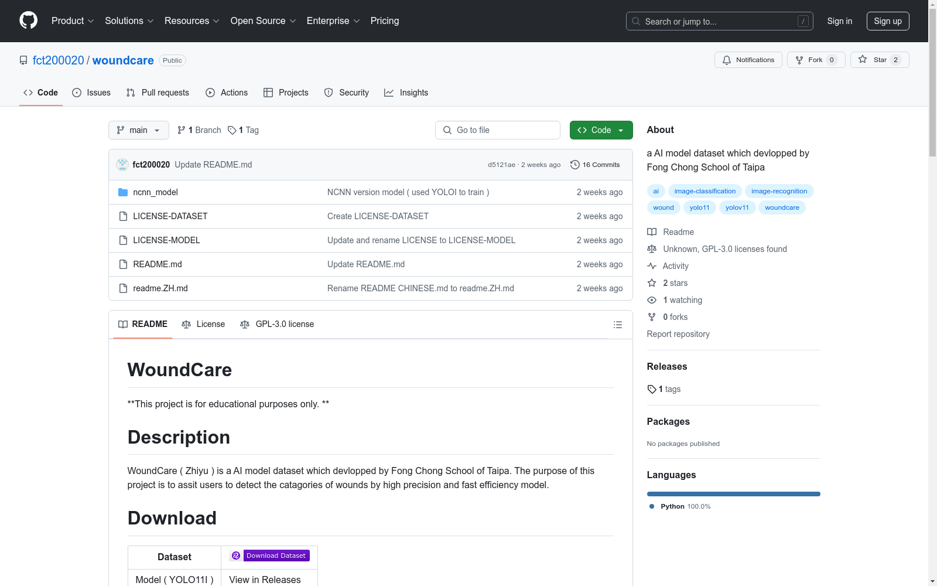Click the image-classification topic tag
The width and height of the screenshot is (937, 586).
pyautogui.click(x=705, y=191)
